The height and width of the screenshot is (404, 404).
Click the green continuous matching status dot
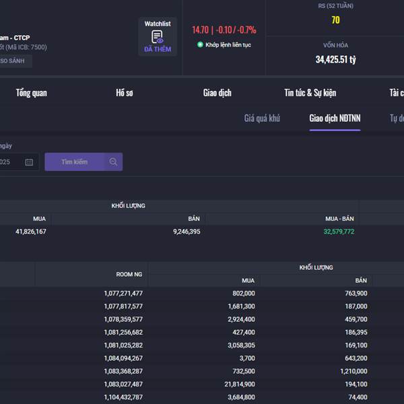point(200,44)
